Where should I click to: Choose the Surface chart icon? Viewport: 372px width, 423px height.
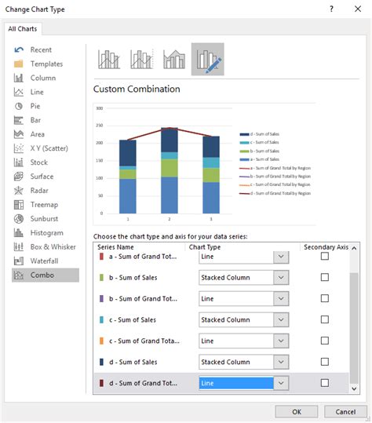click(19, 177)
